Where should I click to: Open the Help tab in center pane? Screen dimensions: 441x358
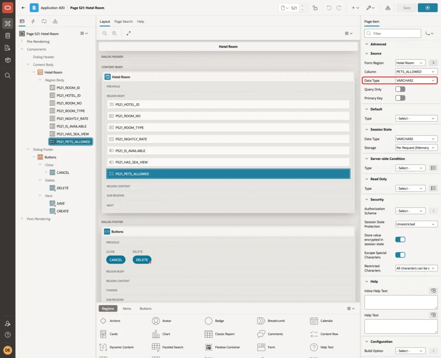click(141, 22)
